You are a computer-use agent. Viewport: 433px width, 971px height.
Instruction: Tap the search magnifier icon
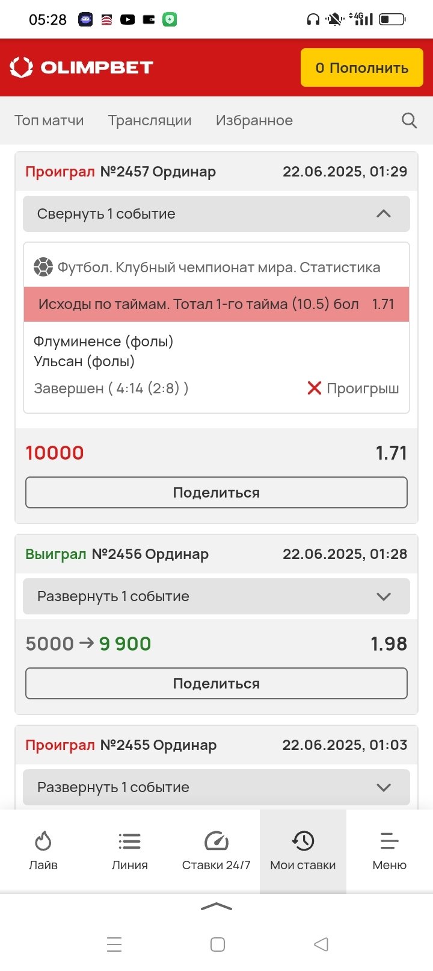[x=409, y=120]
